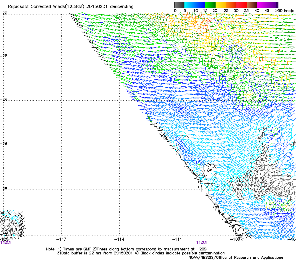The height and width of the screenshot is (260, 296).
Task: Click the legend label '40'
Action: click(257, 11)
